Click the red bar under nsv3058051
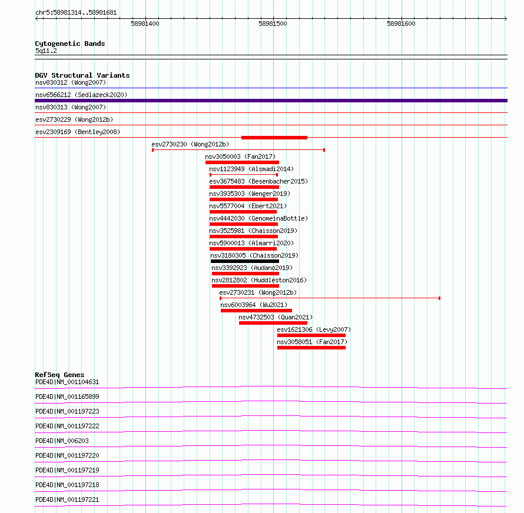This screenshot has width=524, height=513. 311,348
